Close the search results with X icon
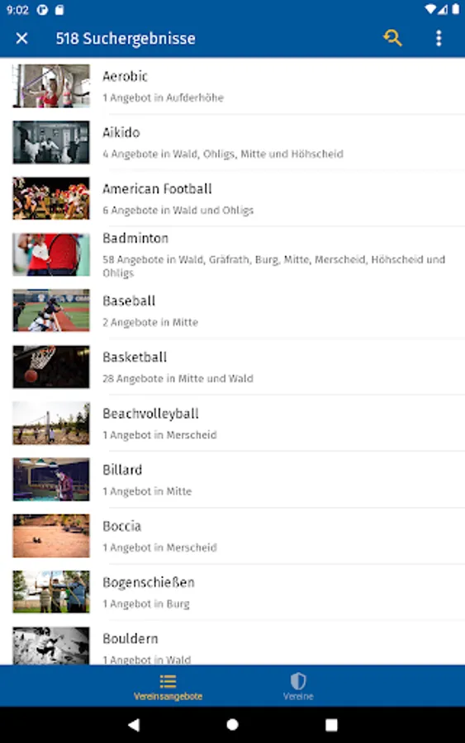The width and height of the screenshot is (465, 743). pos(21,38)
